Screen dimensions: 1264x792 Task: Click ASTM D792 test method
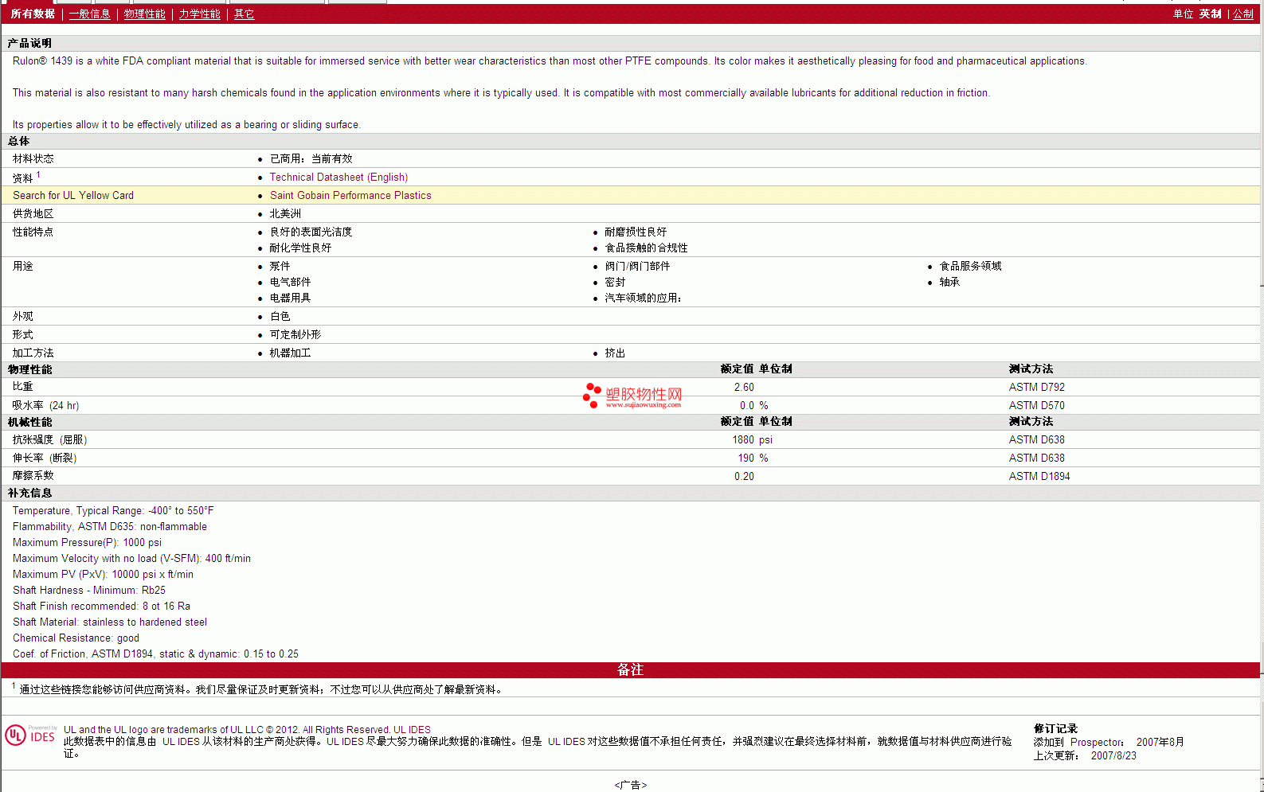(1036, 387)
